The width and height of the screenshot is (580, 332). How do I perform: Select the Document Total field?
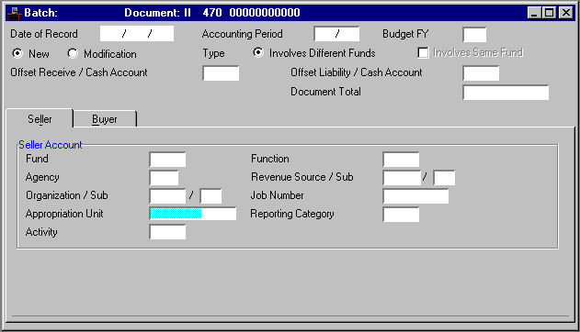(x=506, y=93)
